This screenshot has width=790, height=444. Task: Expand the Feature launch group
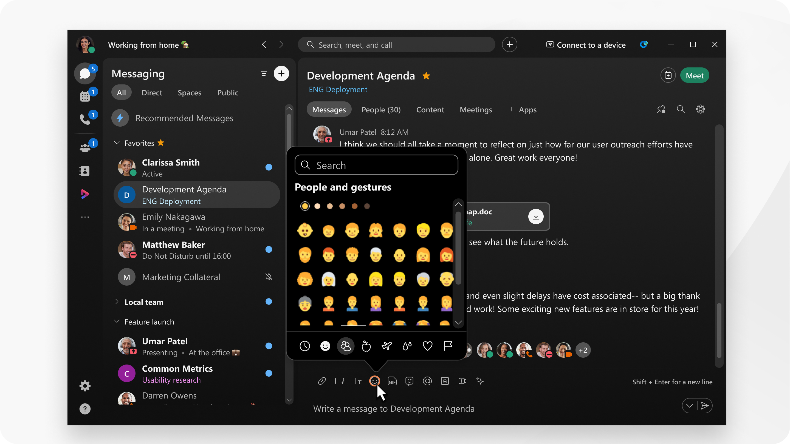117,322
